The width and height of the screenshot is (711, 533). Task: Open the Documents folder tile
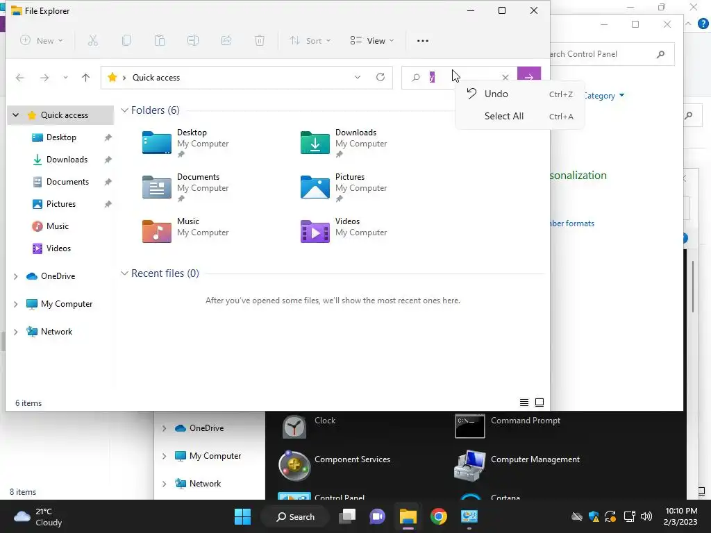point(186,187)
